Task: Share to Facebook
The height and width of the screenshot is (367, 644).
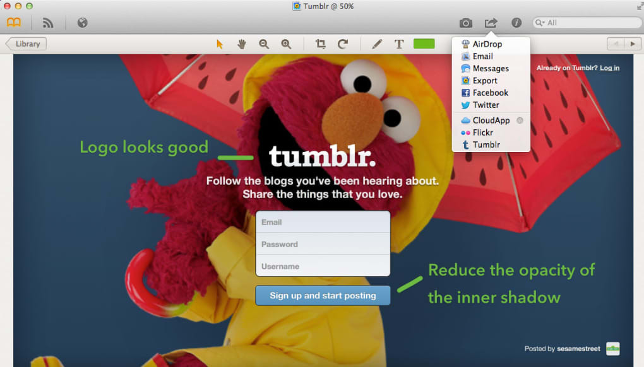Action: pyautogui.click(x=491, y=93)
